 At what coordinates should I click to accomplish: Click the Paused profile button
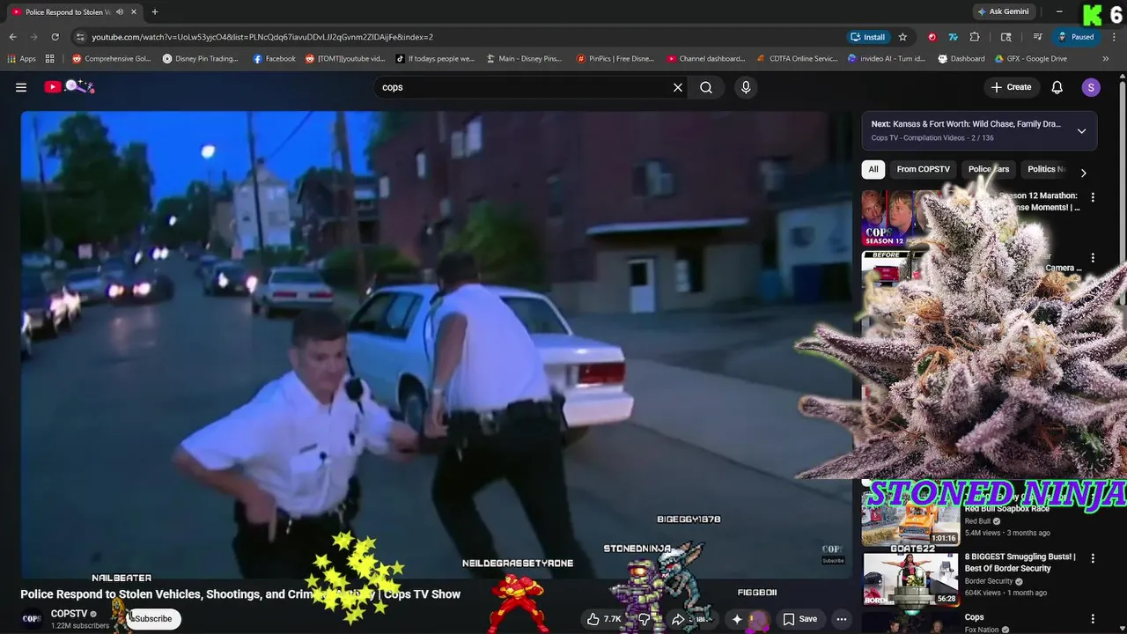pyautogui.click(x=1076, y=37)
